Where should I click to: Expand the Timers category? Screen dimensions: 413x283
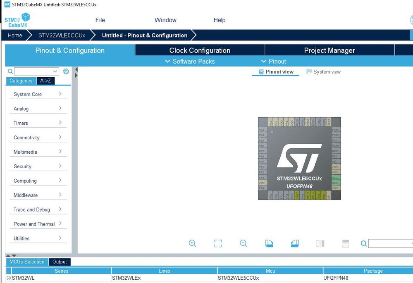point(38,123)
